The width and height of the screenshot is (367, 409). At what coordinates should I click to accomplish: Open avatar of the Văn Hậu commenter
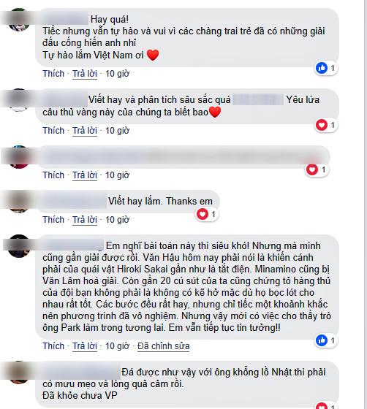[19, 246]
